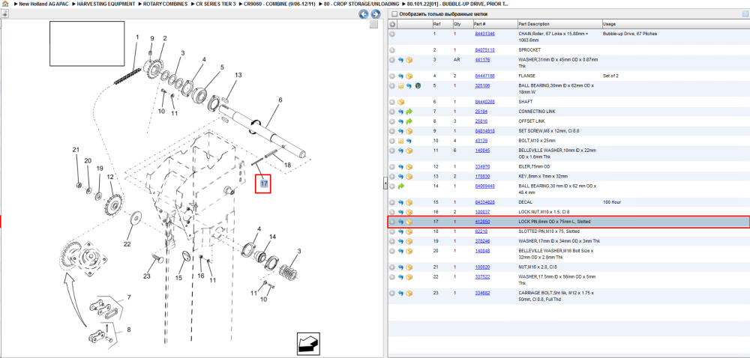The height and width of the screenshot is (358, 750).
Task: Select 'SHAFT' description text in the list
Action: (x=526, y=102)
